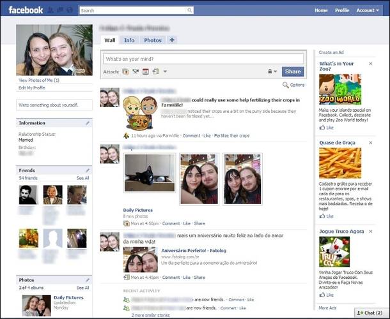The width and height of the screenshot is (390, 319).
Task: Open Fotolog link preview thumbnail
Action: click(141, 260)
